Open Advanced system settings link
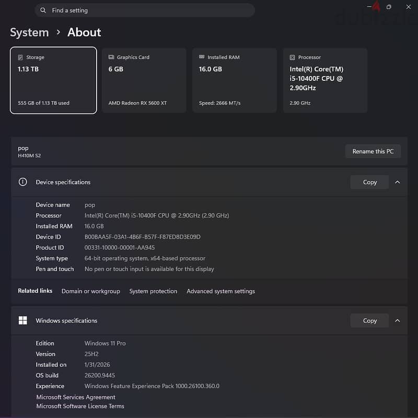The image size is (418, 418). [x=220, y=291]
